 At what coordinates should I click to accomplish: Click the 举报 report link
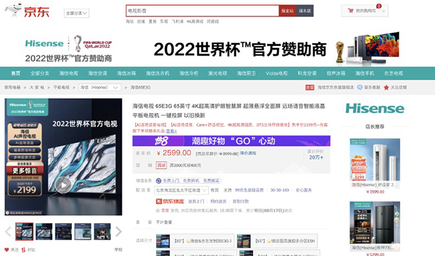click(118, 249)
